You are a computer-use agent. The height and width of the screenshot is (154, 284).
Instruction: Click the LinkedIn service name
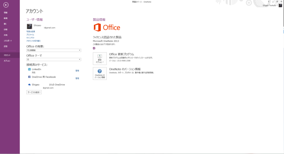[x=37, y=69]
